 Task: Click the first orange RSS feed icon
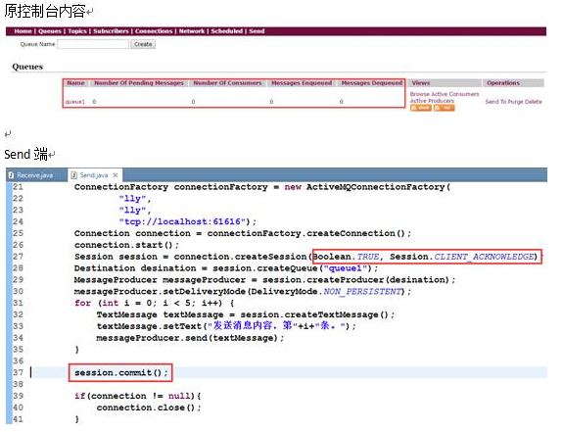point(420,108)
